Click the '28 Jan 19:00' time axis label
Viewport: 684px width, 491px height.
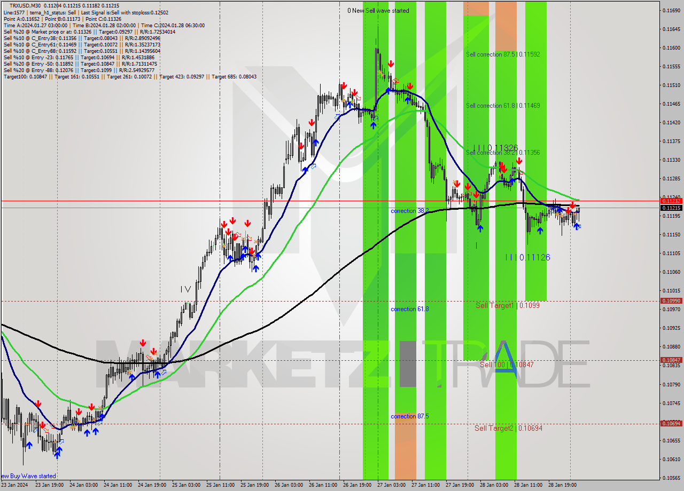(562, 485)
